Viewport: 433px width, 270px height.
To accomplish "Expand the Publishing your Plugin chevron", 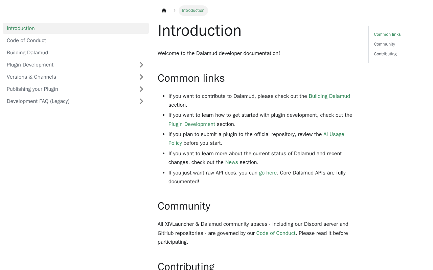I will pos(141,89).
